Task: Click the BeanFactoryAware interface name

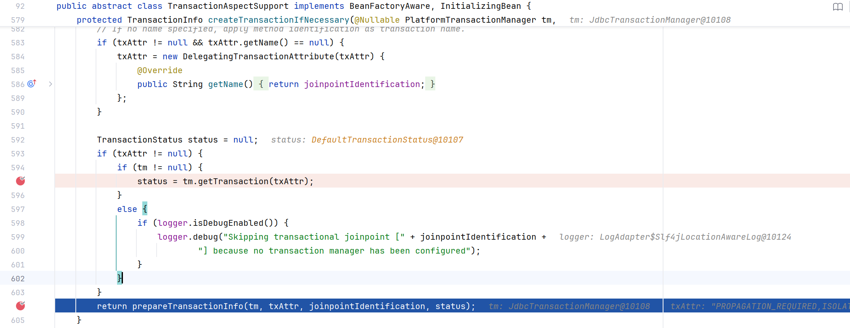Action: [390, 6]
